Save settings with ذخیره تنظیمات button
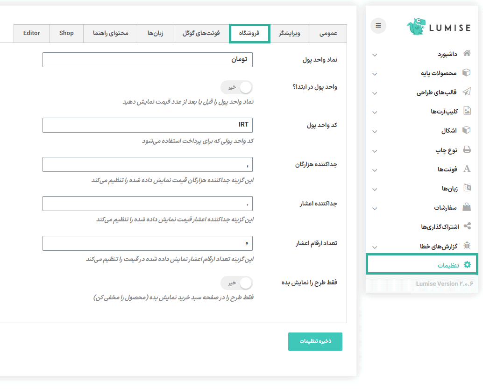 (x=315, y=341)
